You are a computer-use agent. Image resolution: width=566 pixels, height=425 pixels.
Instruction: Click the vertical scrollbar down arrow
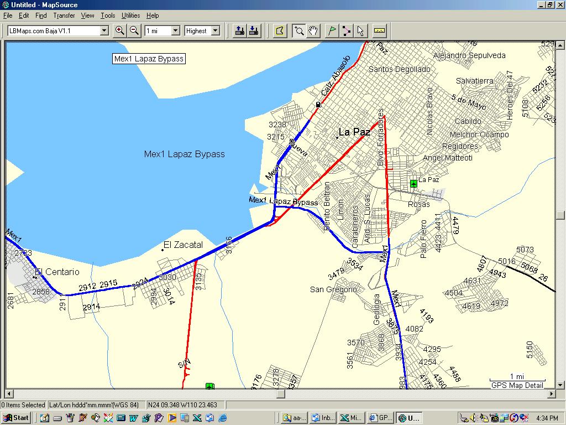(560, 385)
